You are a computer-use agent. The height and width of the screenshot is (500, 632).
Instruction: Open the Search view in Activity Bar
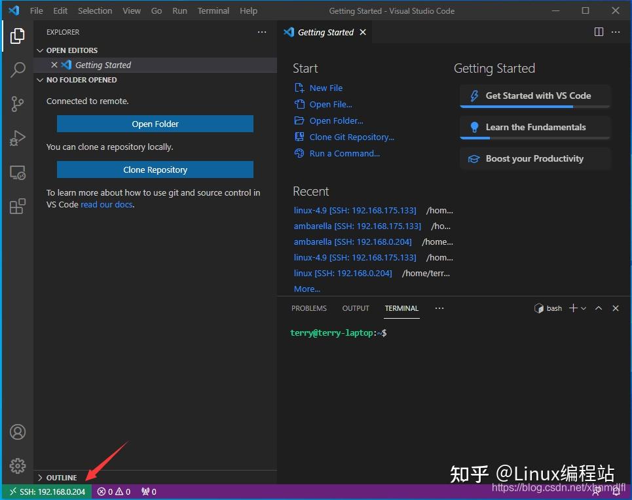(17, 69)
